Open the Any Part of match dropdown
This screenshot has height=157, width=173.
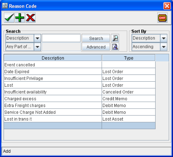click(x=37, y=47)
